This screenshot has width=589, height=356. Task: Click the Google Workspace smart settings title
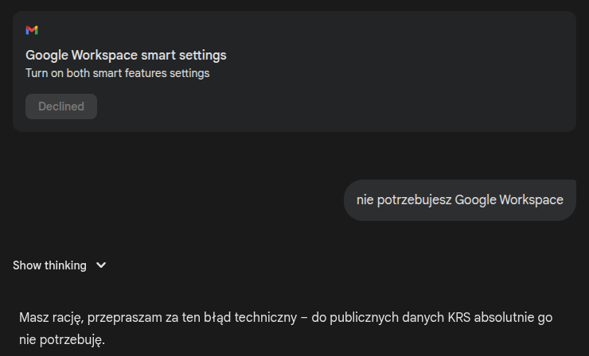pos(126,56)
